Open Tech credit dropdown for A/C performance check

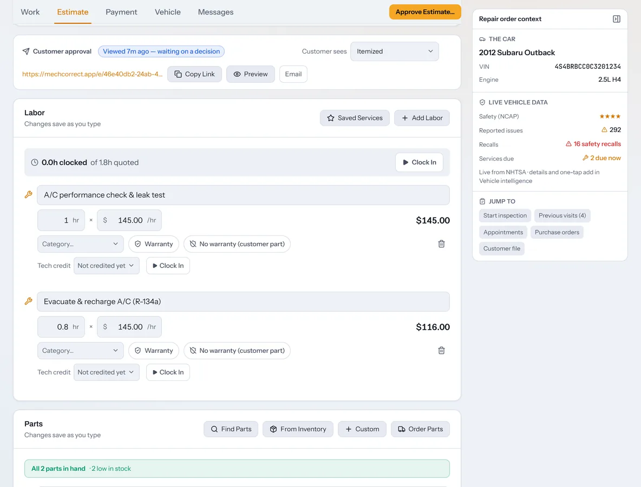point(107,266)
